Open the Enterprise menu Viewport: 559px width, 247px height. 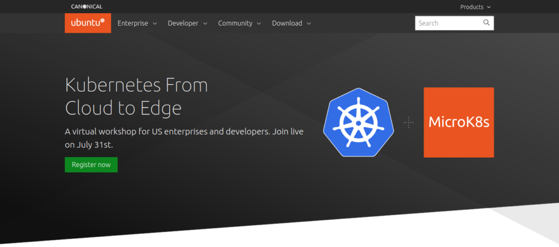click(x=137, y=23)
